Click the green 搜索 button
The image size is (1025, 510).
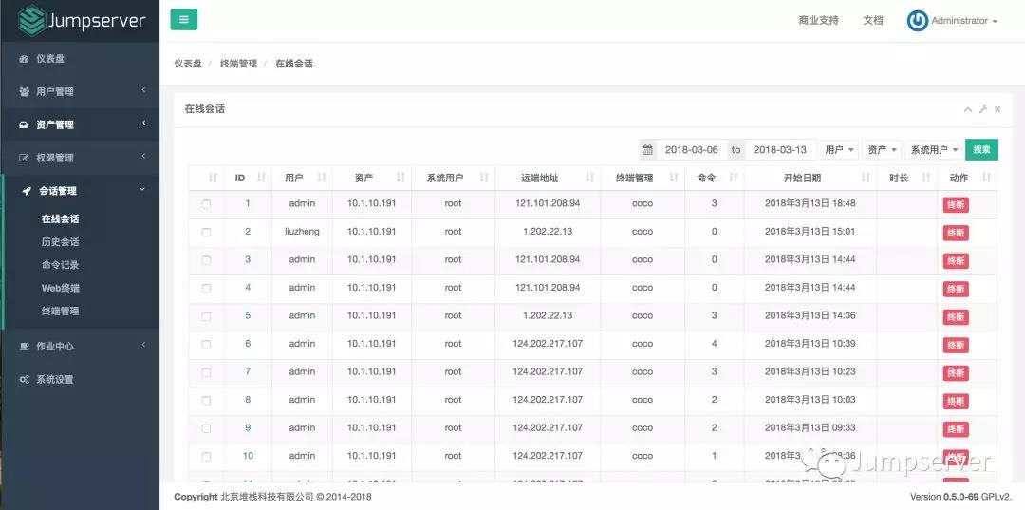pos(981,150)
